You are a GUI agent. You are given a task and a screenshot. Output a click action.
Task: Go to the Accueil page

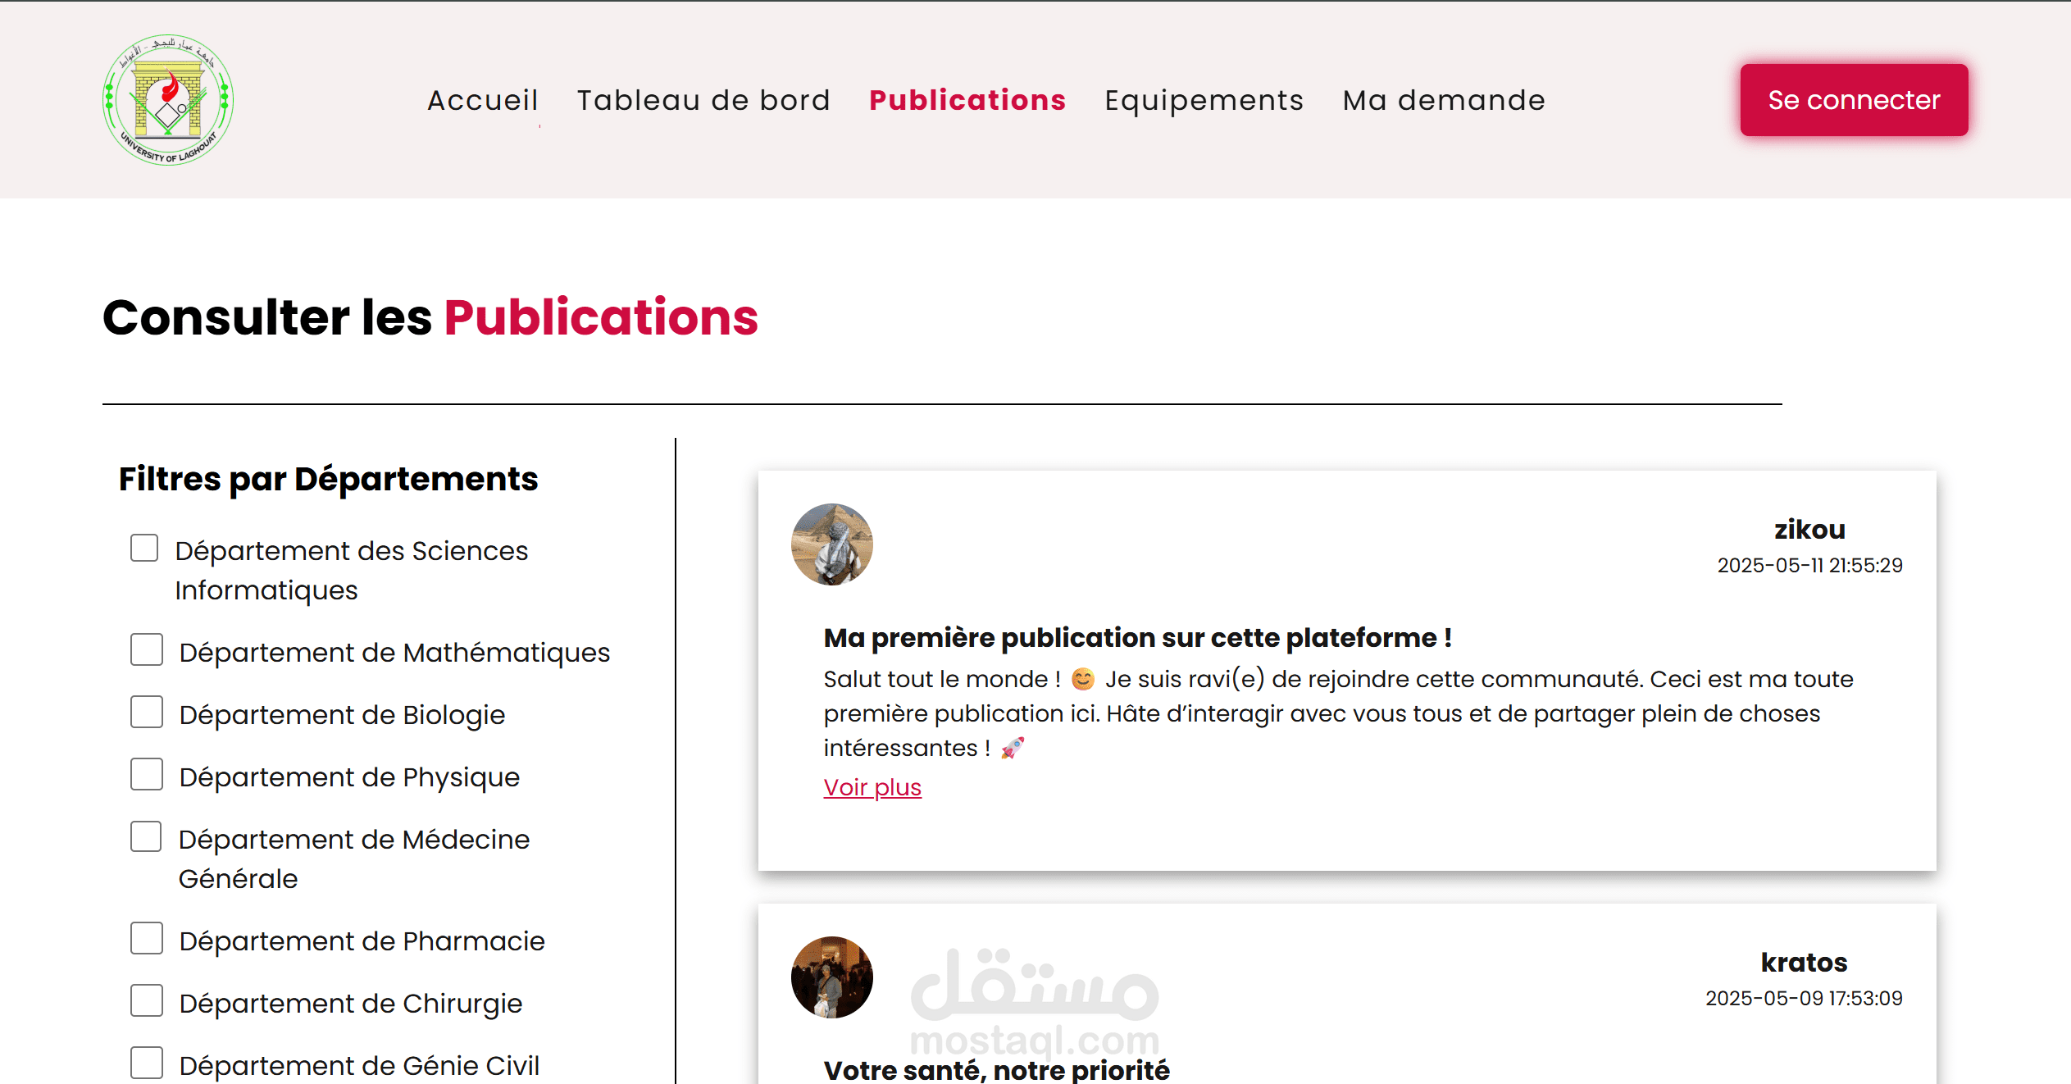[x=483, y=100]
